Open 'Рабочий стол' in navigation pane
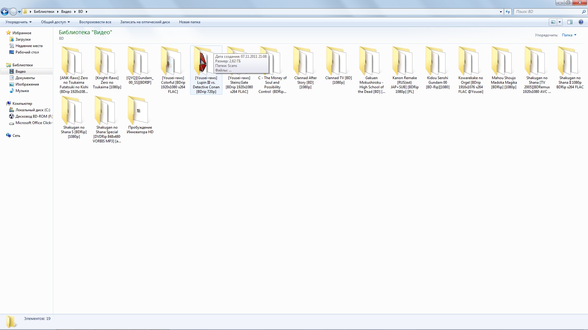Viewport: 588px width, 330px height. click(x=27, y=52)
